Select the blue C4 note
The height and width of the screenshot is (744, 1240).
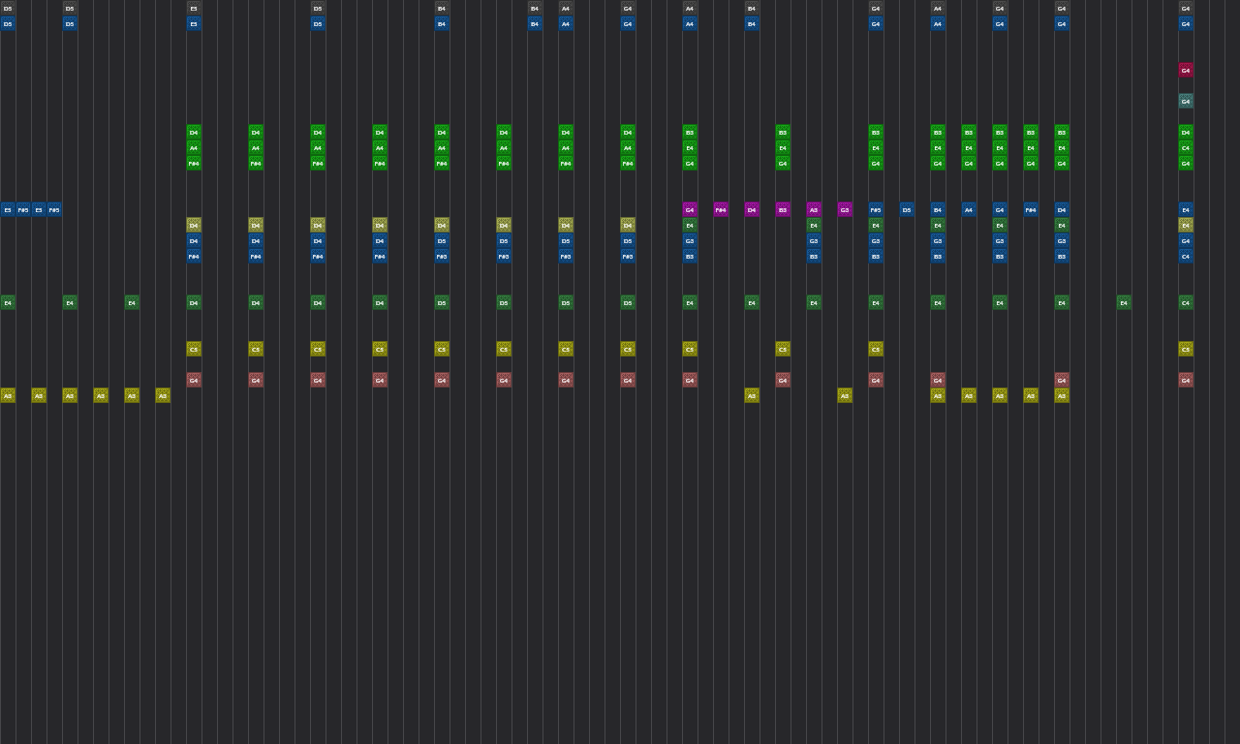pos(1186,256)
